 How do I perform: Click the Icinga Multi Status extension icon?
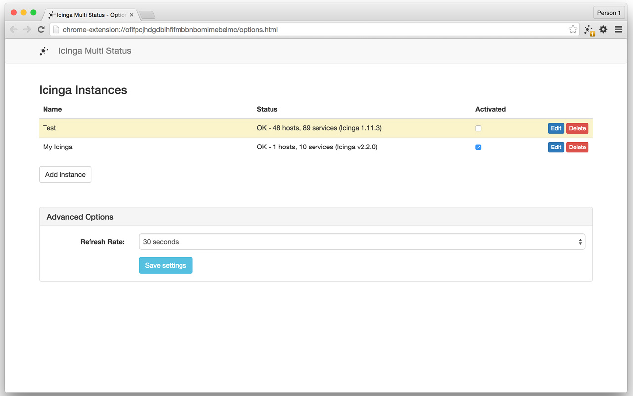[588, 29]
